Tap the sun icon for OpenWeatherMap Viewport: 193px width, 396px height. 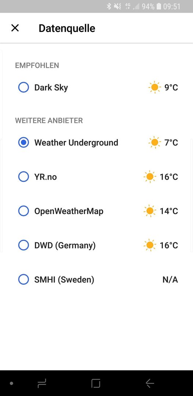(150, 211)
